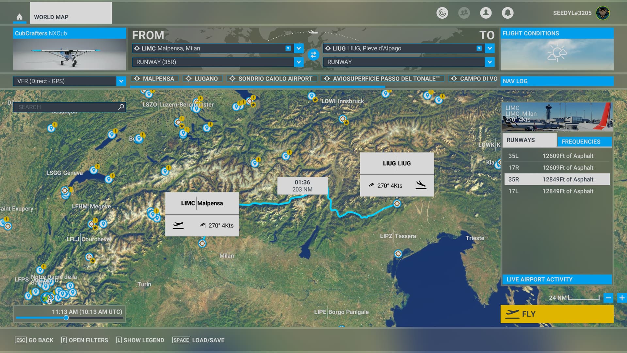Swap departure and arrival airports
Viewport: 627px width, 353px height.
313,55
